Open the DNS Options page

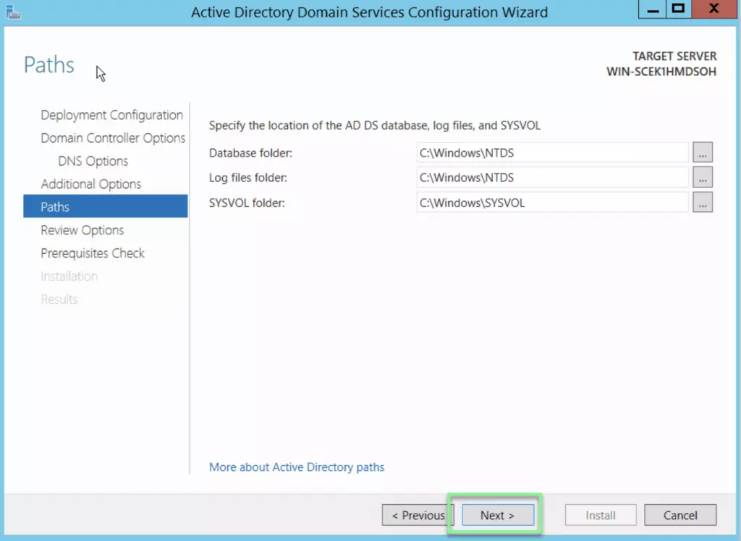[93, 161]
